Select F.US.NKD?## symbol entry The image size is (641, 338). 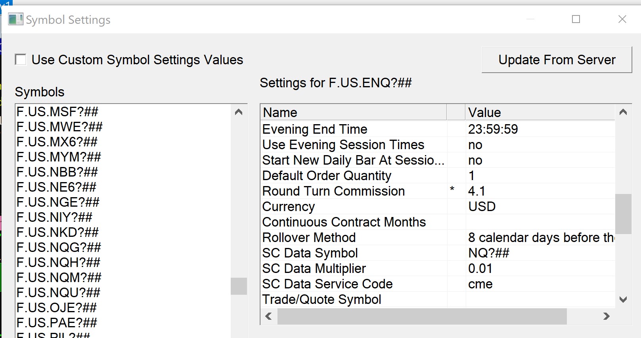click(57, 232)
